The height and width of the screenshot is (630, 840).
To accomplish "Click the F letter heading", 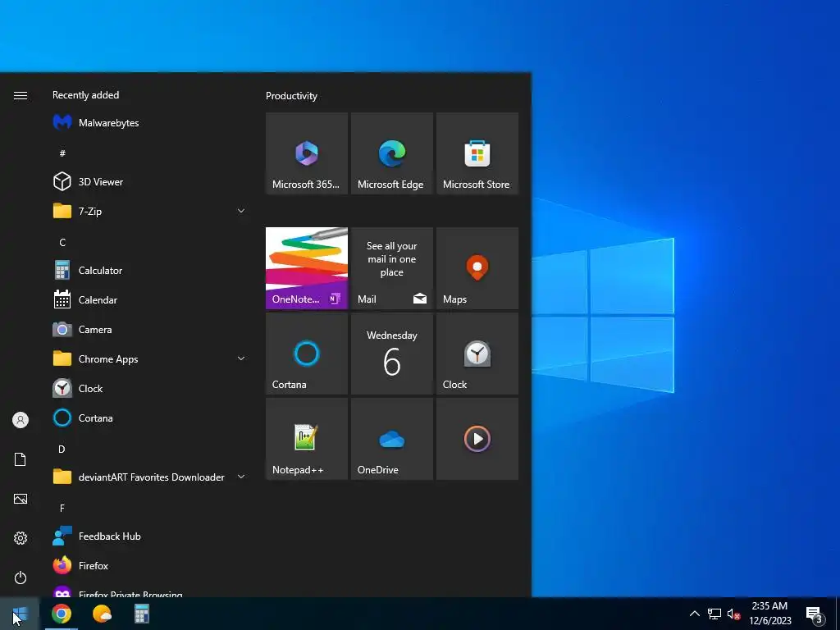I will (x=62, y=508).
